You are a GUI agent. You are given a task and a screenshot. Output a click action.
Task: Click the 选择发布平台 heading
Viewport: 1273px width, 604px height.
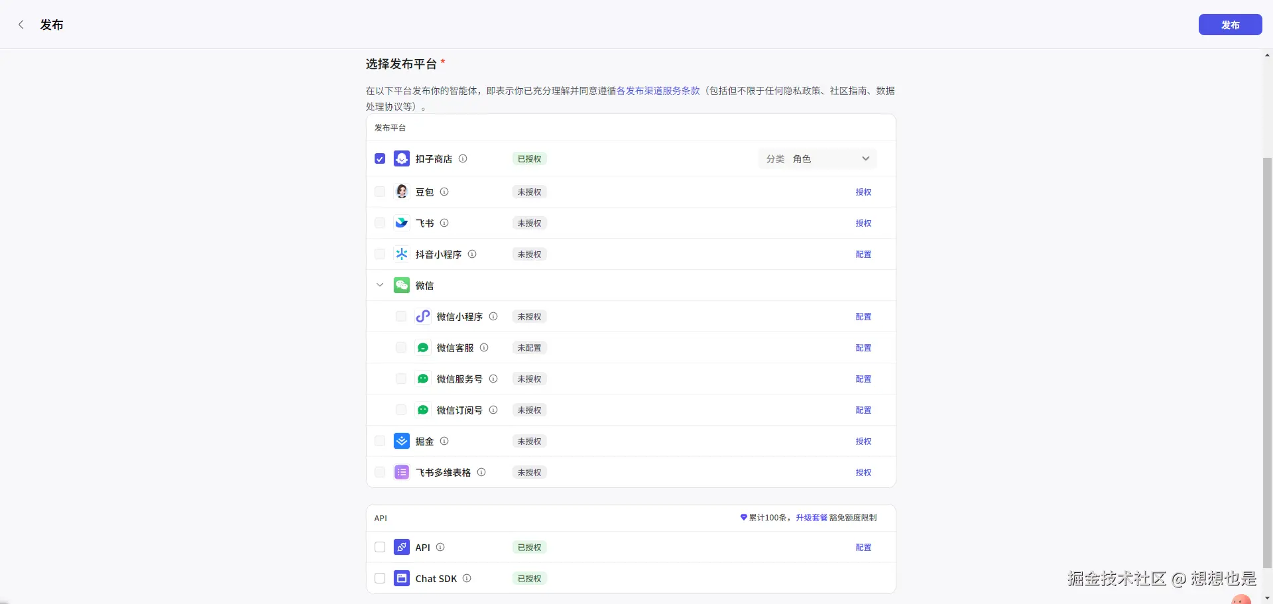pos(401,64)
